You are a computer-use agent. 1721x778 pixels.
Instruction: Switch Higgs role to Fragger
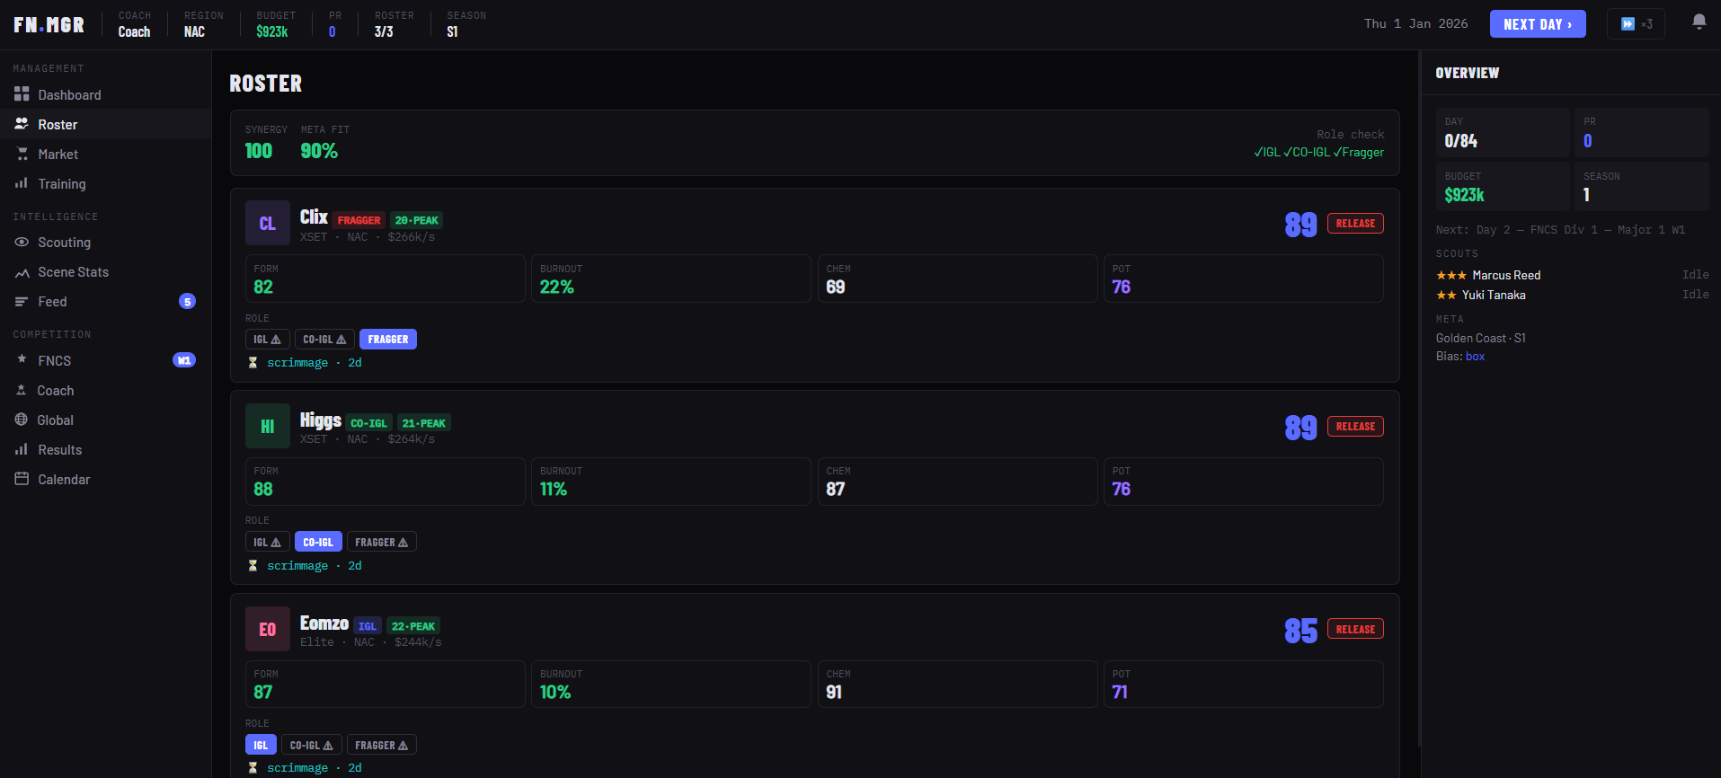[x=381, y=543]
